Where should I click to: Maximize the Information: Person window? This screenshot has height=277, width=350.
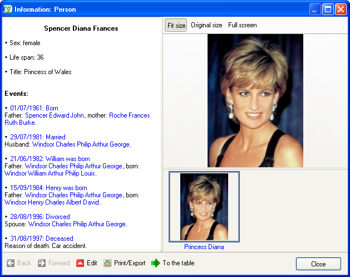click(328, 9)
